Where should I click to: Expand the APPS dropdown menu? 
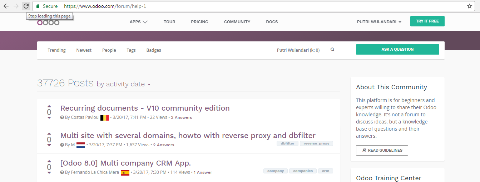coord(139,22)
